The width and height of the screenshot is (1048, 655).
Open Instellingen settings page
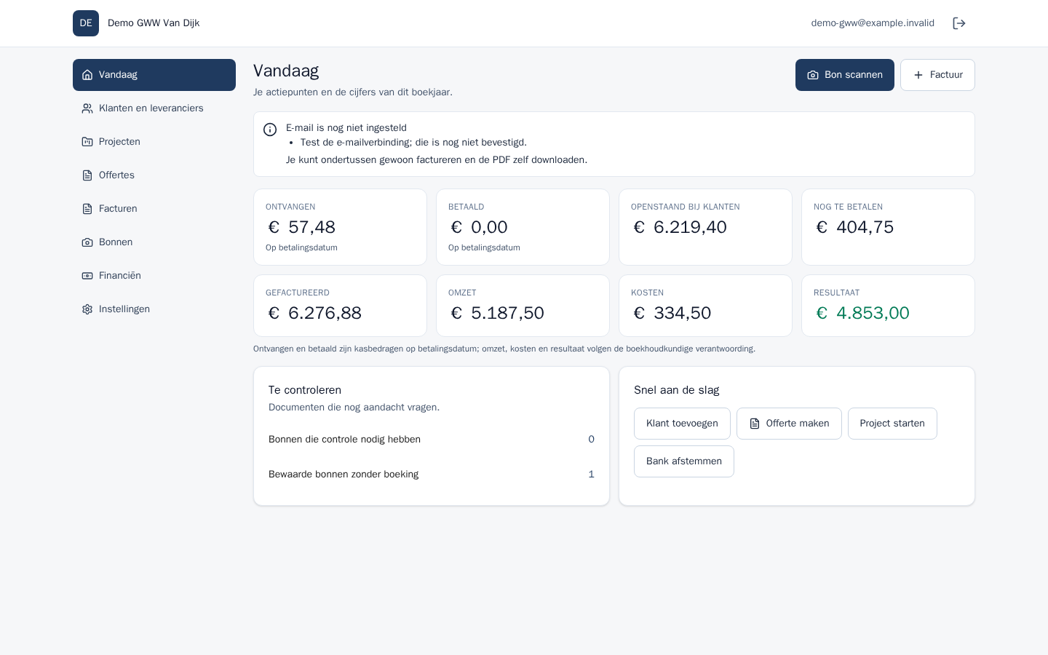point(154,309)
